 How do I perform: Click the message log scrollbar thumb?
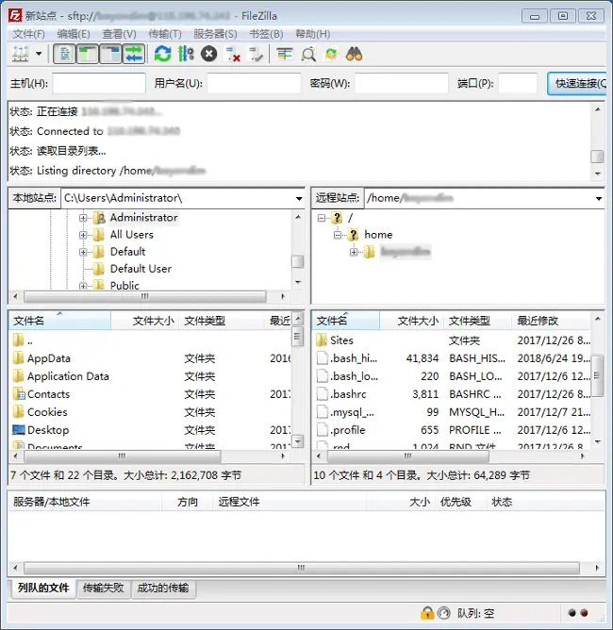pyautogui.click(x=597, y=157)
